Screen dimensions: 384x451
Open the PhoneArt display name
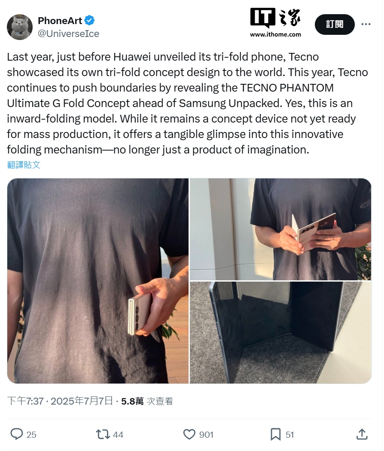(60, 20)
